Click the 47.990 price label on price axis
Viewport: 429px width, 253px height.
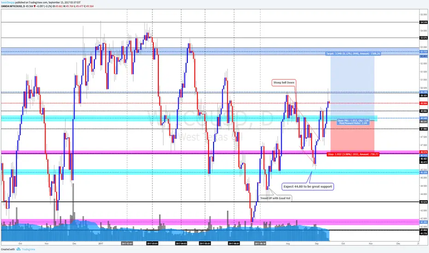423,129
